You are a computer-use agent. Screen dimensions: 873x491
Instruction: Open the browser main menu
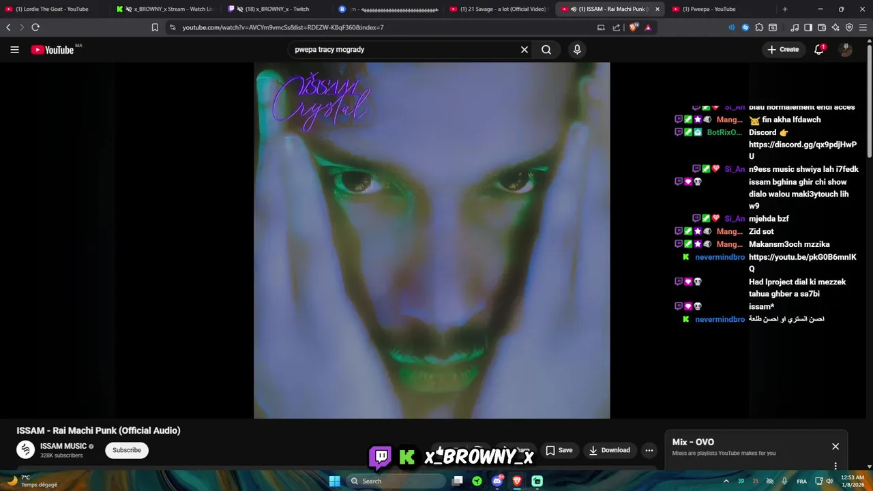(863, 27)
